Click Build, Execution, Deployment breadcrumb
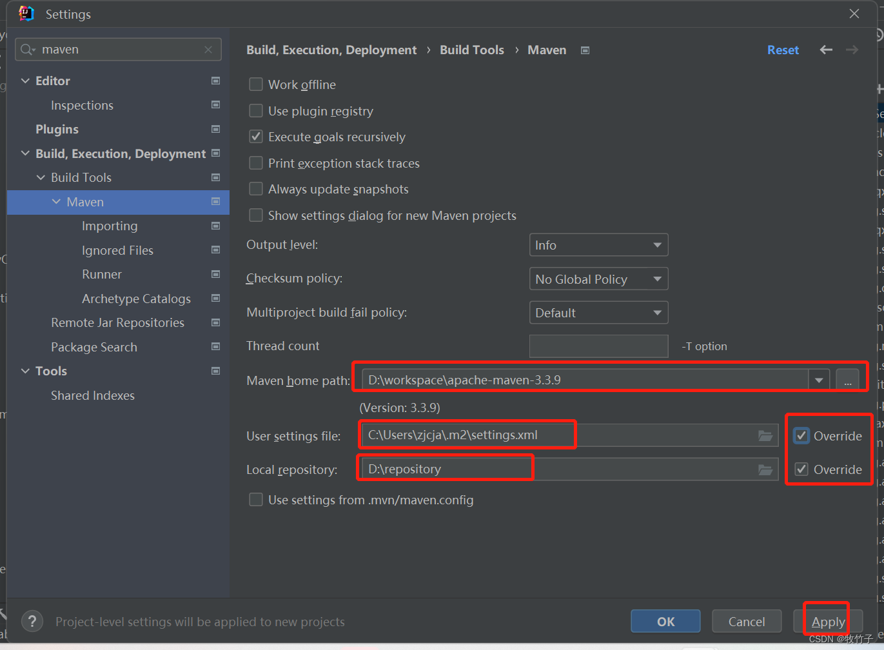This screenshot has height=650, width=884. [x=331, y=50]
